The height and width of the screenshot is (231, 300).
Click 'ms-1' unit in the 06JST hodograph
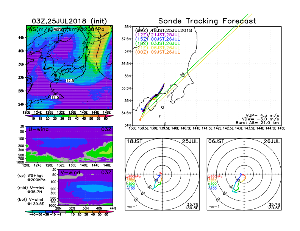(214, 207)
